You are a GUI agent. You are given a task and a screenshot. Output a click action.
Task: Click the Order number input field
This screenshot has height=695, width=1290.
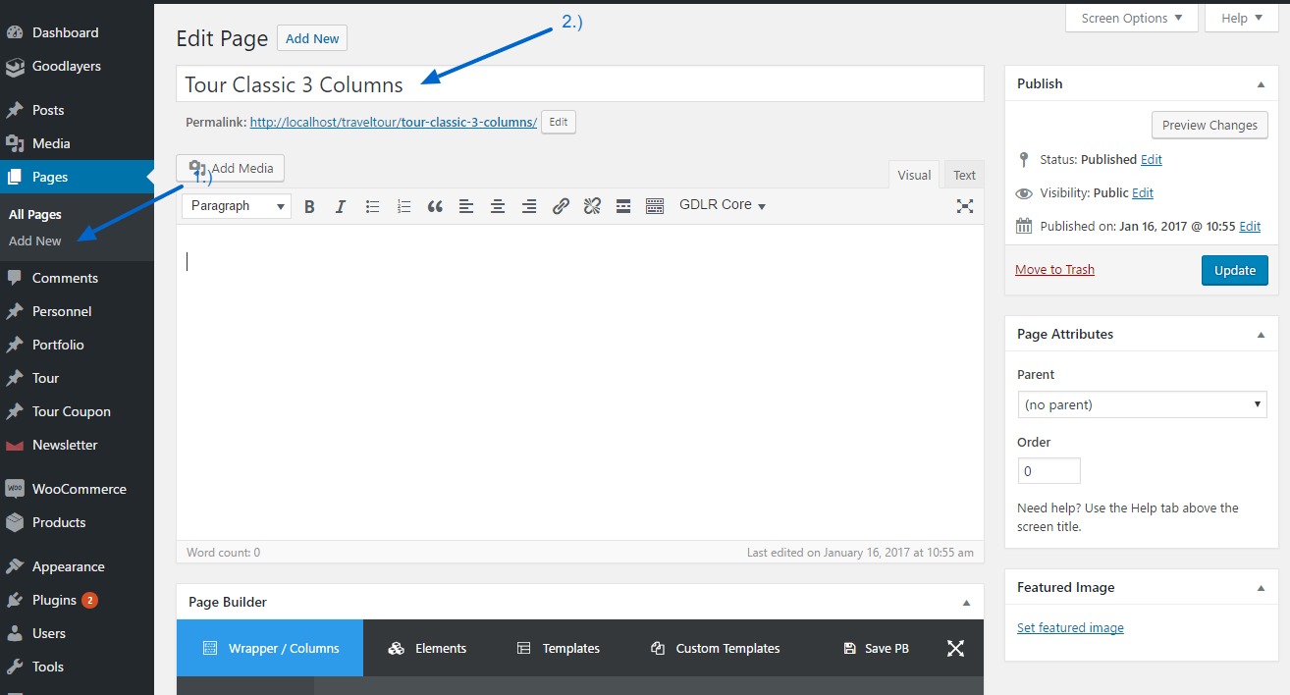coord(1048,471)
